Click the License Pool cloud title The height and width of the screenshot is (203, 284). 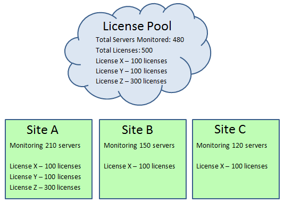137,26
